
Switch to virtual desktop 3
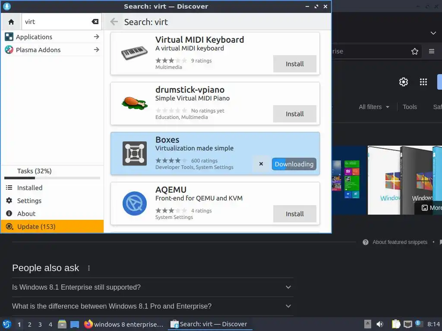pyautogui.click(x=40, y=325)
